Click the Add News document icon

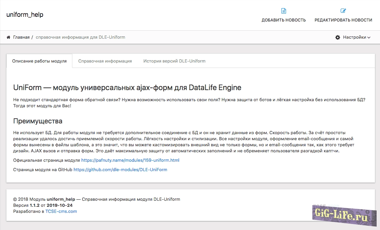click(x=284, y=11)
